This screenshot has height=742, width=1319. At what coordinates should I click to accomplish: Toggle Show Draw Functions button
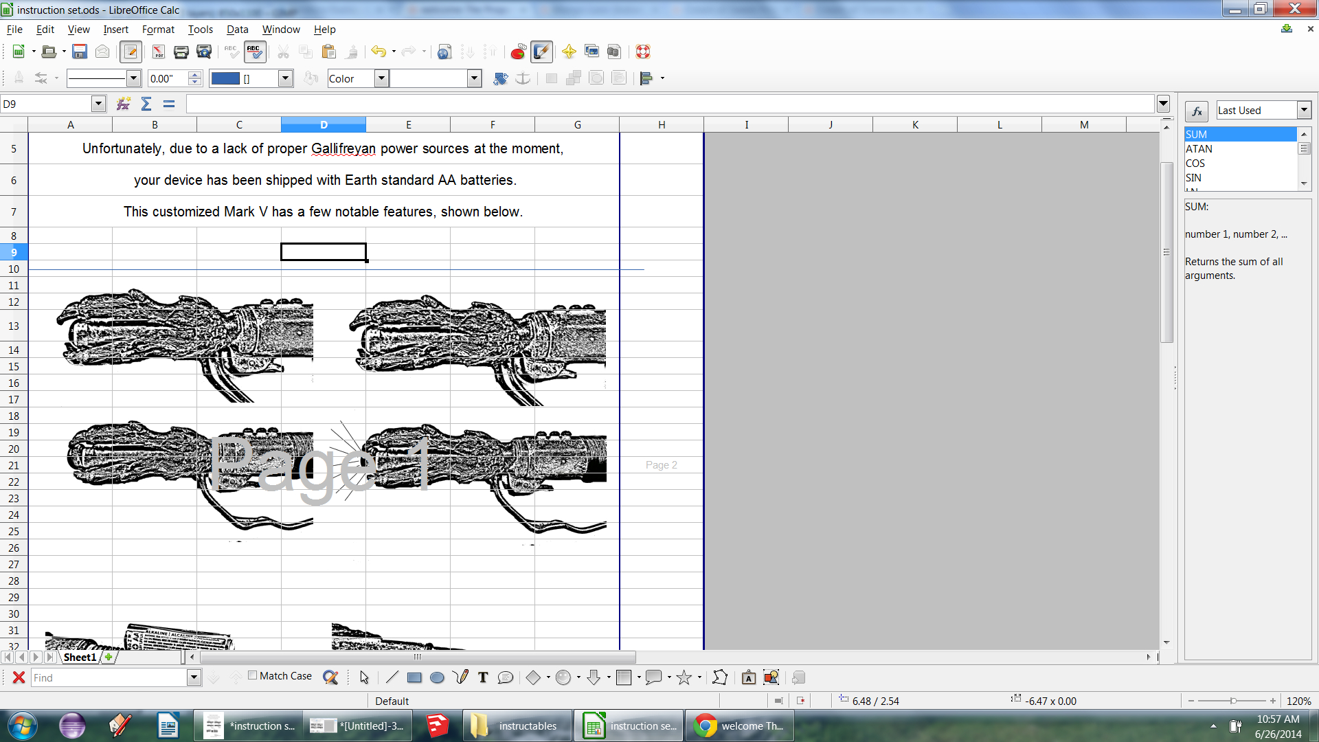[541, 52]
